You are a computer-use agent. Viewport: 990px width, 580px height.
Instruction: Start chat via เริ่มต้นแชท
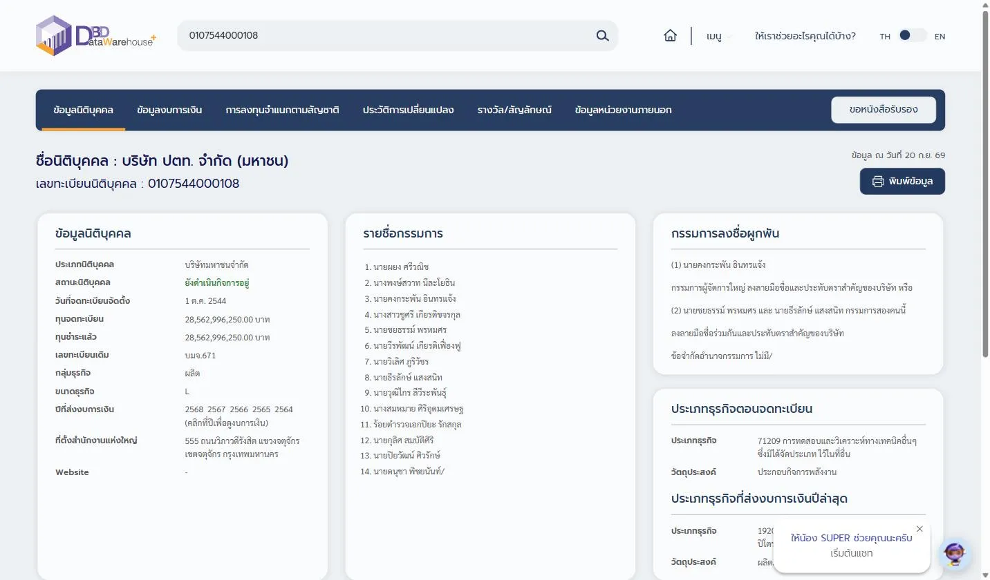coord(852,553)
